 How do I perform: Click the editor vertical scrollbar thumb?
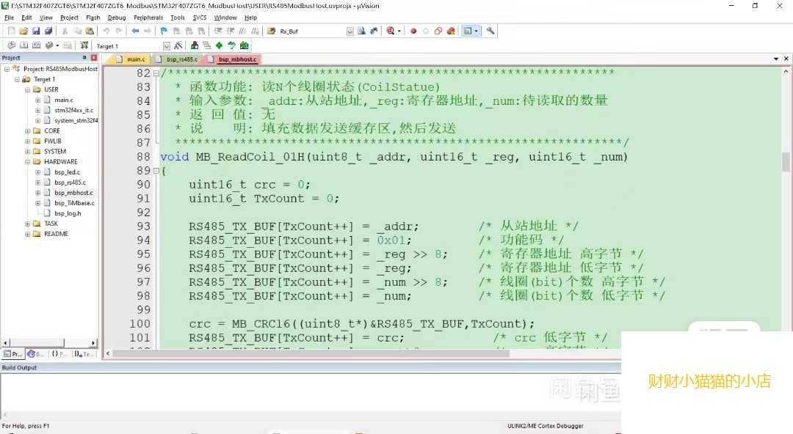tap(786, 162)
